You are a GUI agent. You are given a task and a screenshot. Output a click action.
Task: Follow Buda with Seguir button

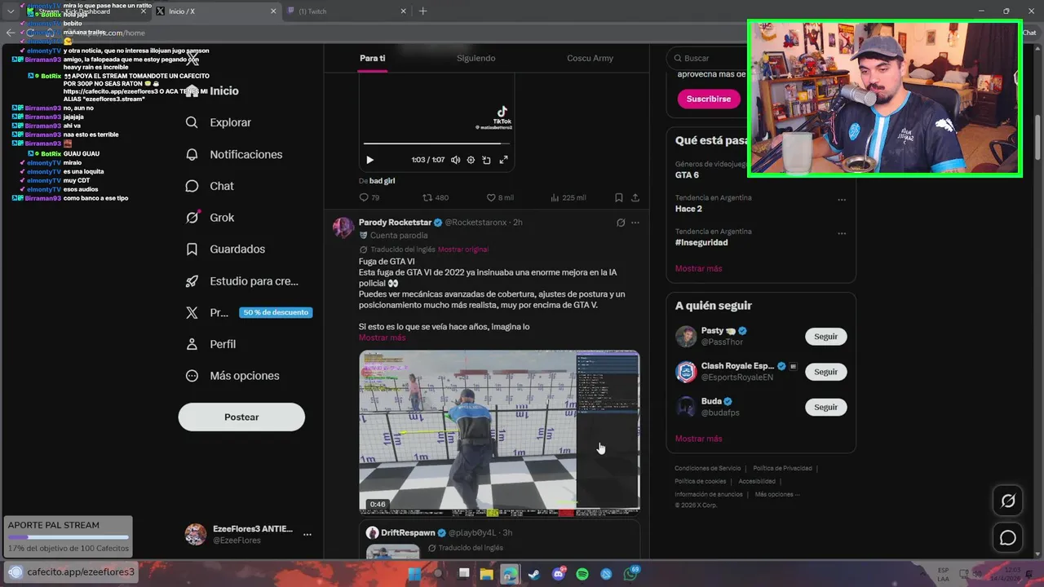(x=825, y=407)
